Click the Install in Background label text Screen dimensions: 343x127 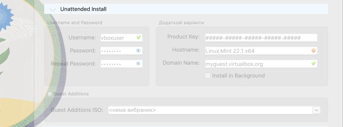(239, 76)
